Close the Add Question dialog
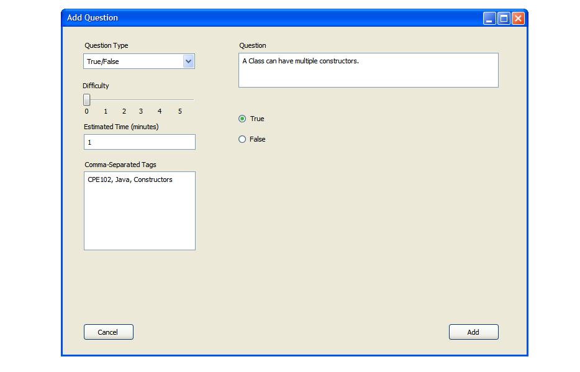Screen dimensions: 580x372 518,19
